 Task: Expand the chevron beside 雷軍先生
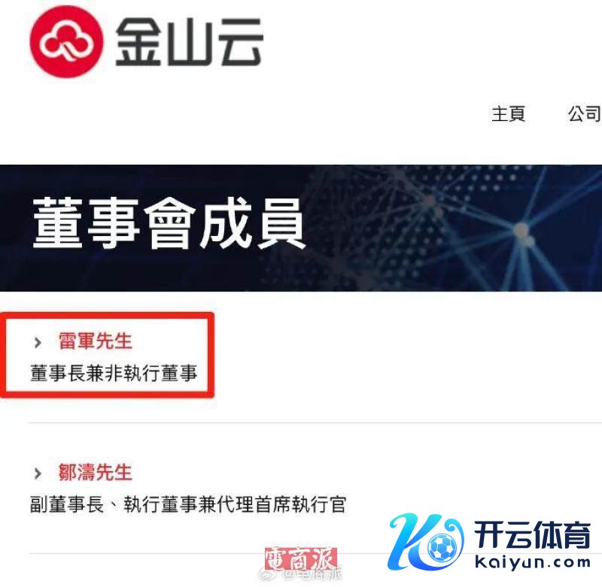[38, 342]
